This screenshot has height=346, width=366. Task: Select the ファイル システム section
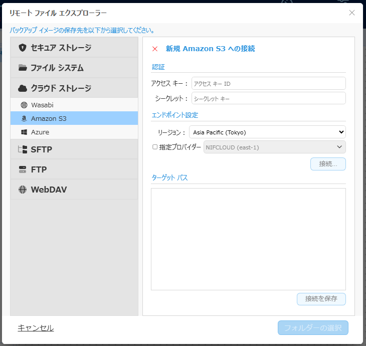coord(74,68)
